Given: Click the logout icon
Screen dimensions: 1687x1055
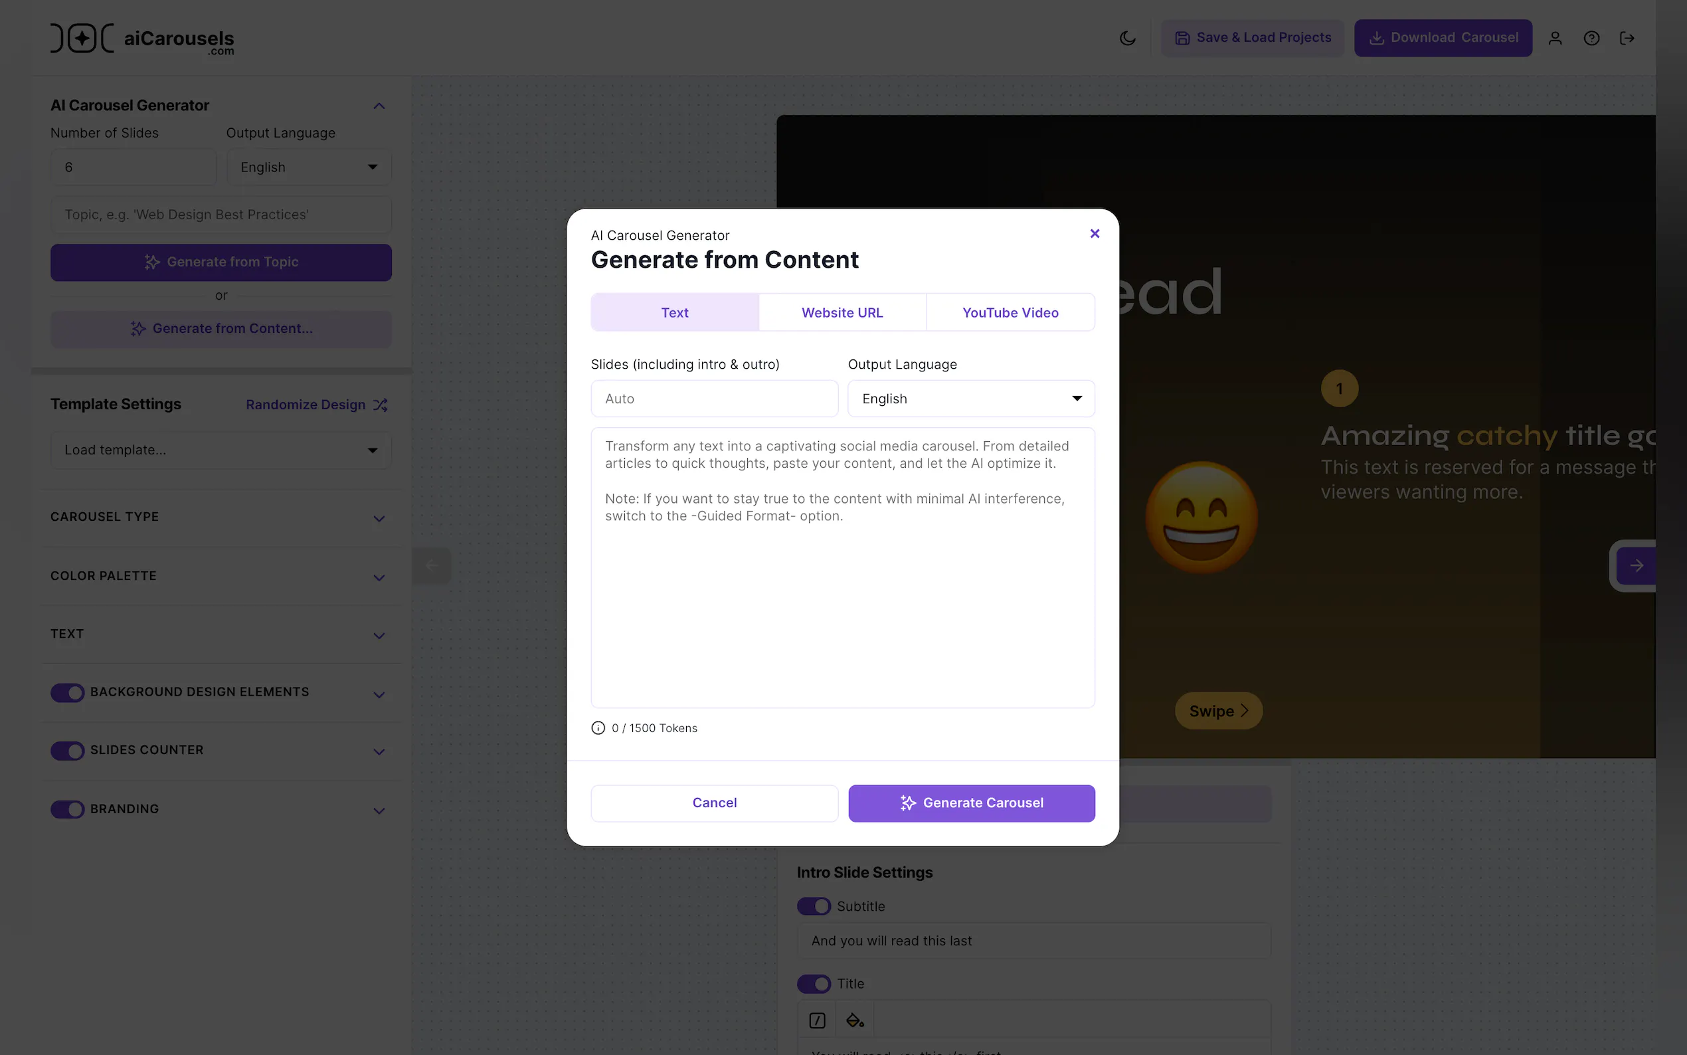Looking at the screenshot, I should [1627, 38].
